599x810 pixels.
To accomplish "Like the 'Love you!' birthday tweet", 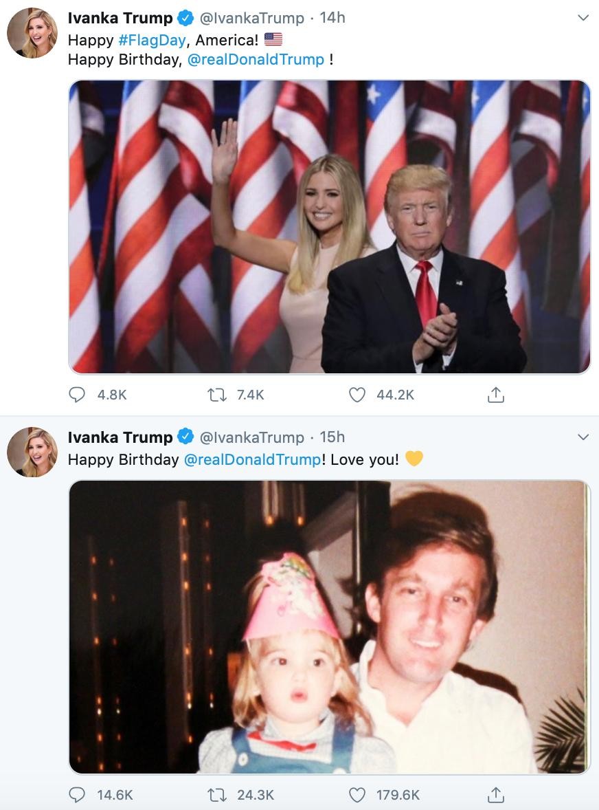I will [357, 795].
